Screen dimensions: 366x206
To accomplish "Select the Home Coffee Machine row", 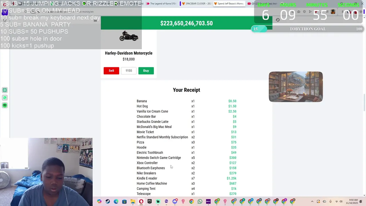I will coord(186,183).
